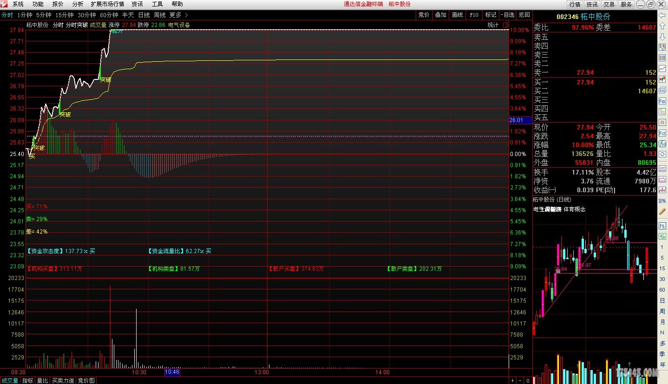Select the 成交量 bottom tab
Screen dimensions: 668x384
tap(10, 380)
